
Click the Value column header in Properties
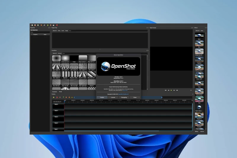click(45, 34)
